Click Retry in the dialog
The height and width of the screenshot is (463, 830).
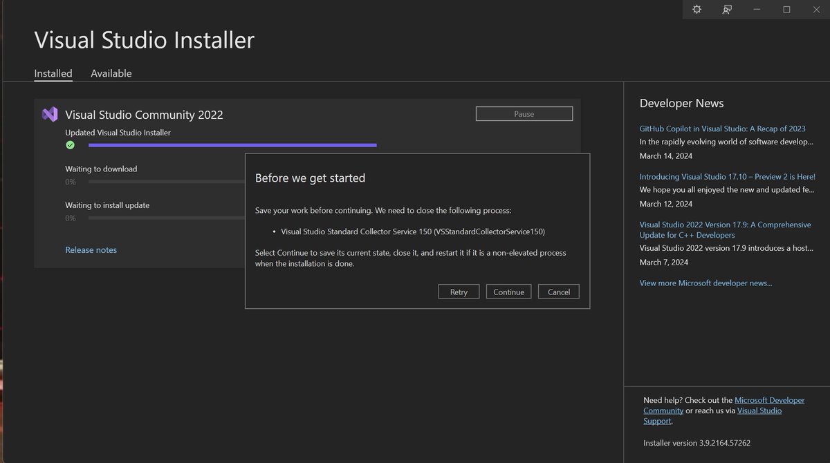click(x=459, y=292)
